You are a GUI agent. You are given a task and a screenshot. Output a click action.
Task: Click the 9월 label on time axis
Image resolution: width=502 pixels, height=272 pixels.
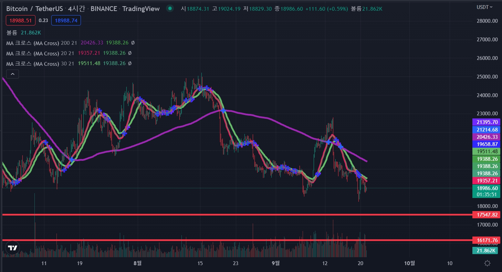[x=276, y=263]
